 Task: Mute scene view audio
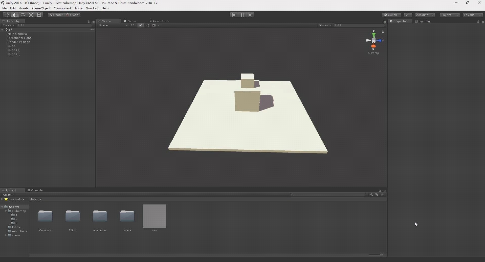147,25
